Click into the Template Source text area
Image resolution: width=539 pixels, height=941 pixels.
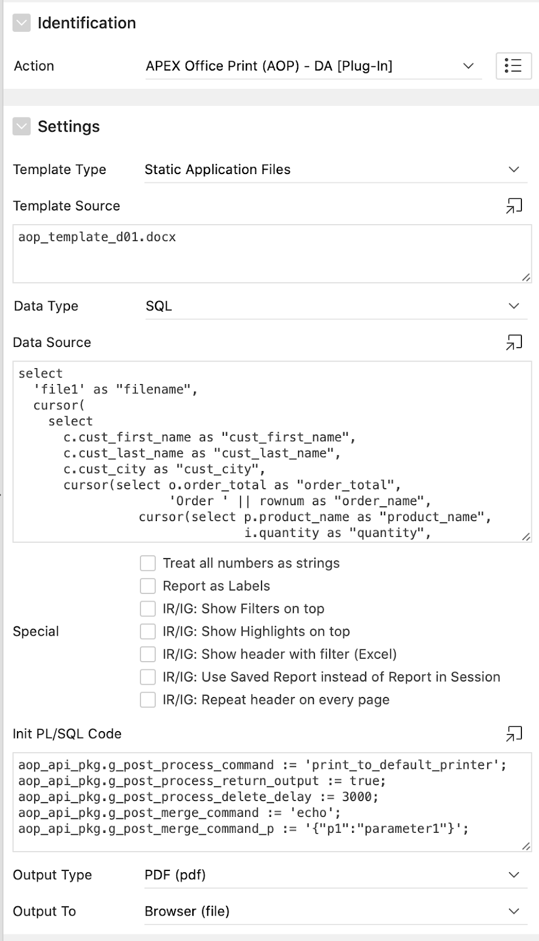pos(272,253)
